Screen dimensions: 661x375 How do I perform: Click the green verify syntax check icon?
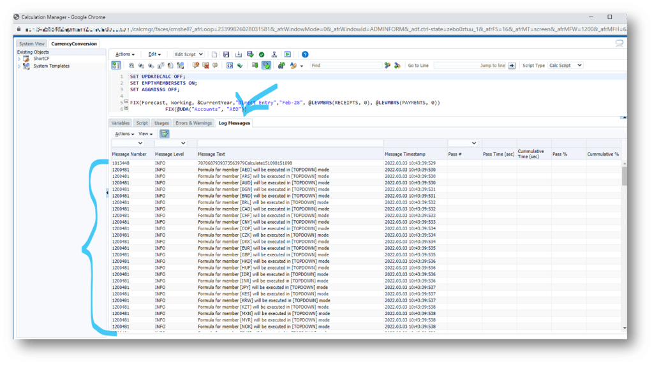(x=239, y=65)
